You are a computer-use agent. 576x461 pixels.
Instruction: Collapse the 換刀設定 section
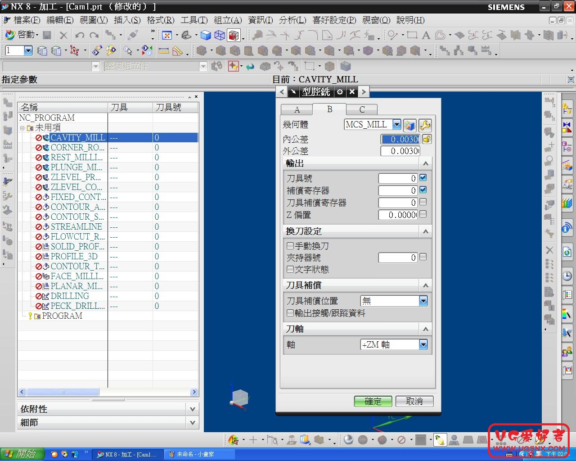click(x=425, y=231)
